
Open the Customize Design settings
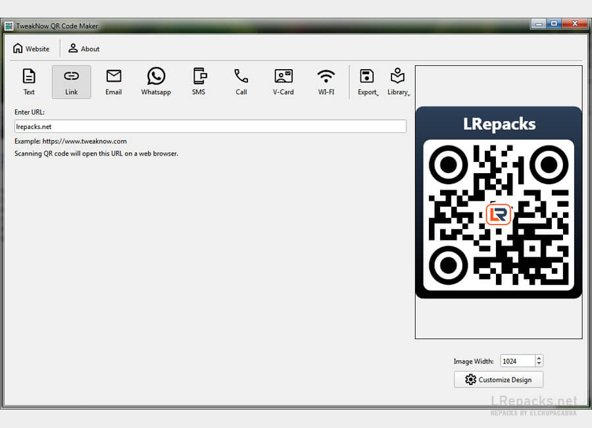(499, 380)
